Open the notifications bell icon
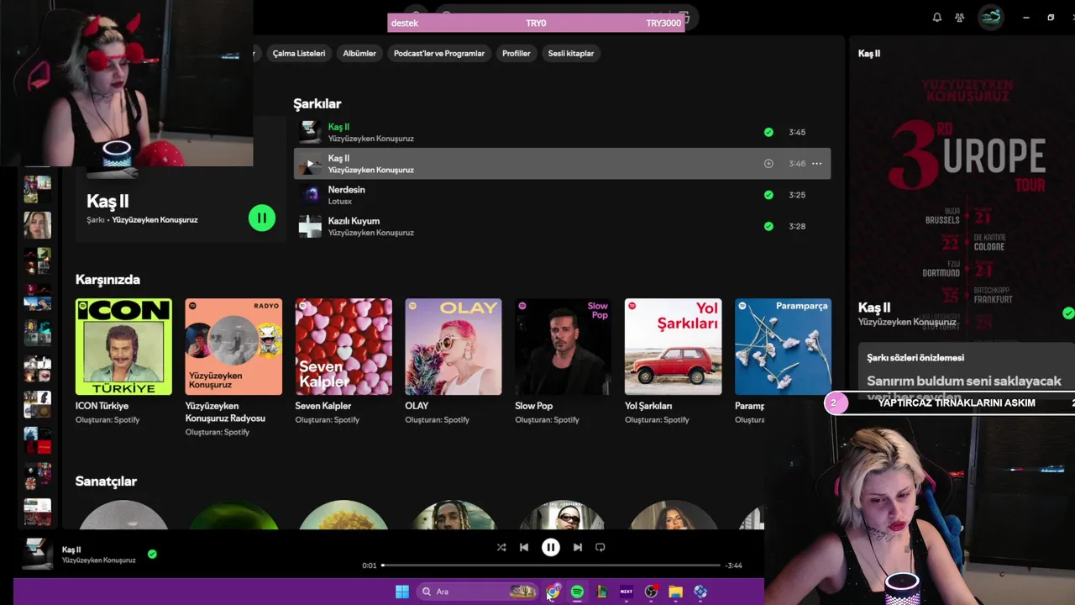1075x605 pixels. click(937, 18)
